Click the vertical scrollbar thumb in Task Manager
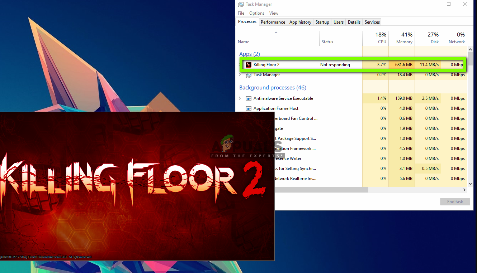This screenshot has width=477, height=273. [470, 59]
